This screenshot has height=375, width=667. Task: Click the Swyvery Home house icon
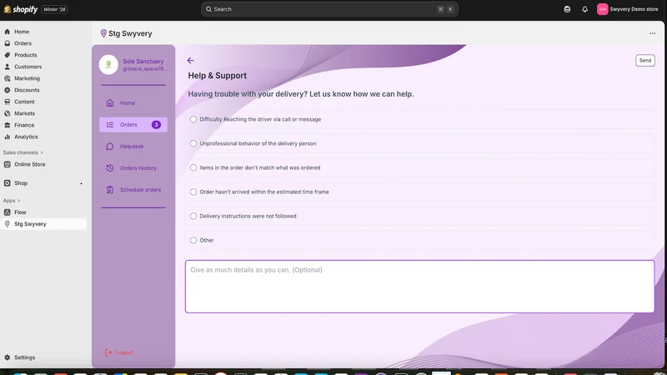point(110,102)
